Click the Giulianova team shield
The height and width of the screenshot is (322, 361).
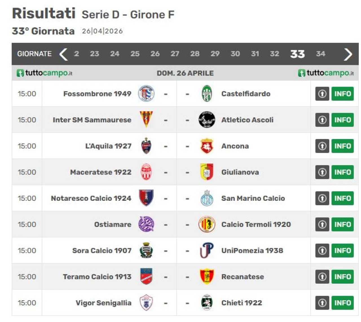pos(207,172)
